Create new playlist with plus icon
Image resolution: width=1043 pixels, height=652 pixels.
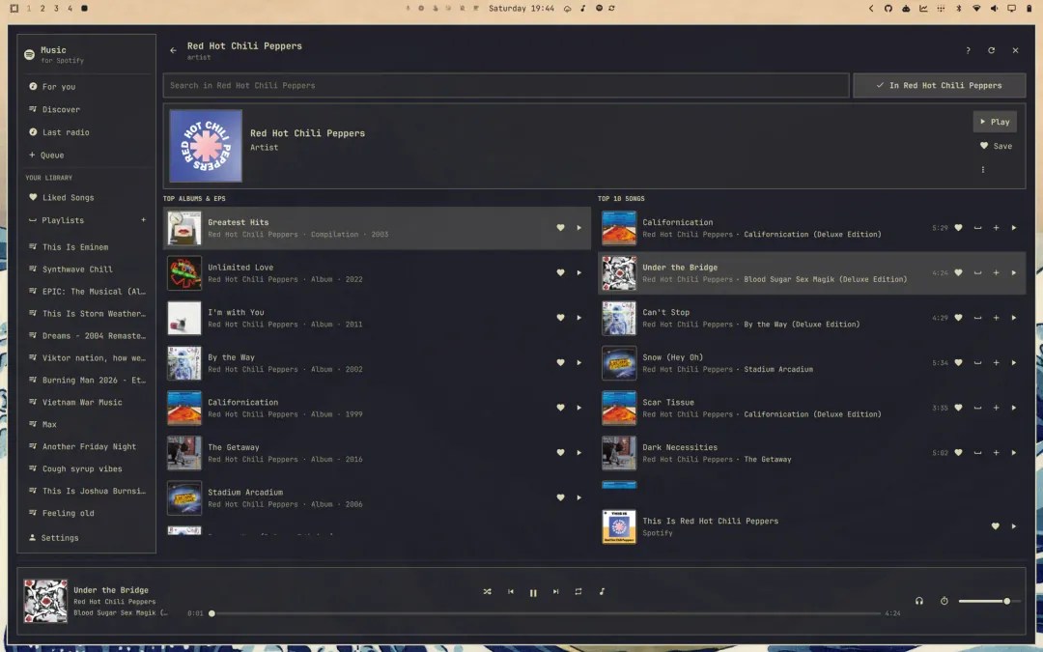143,219
